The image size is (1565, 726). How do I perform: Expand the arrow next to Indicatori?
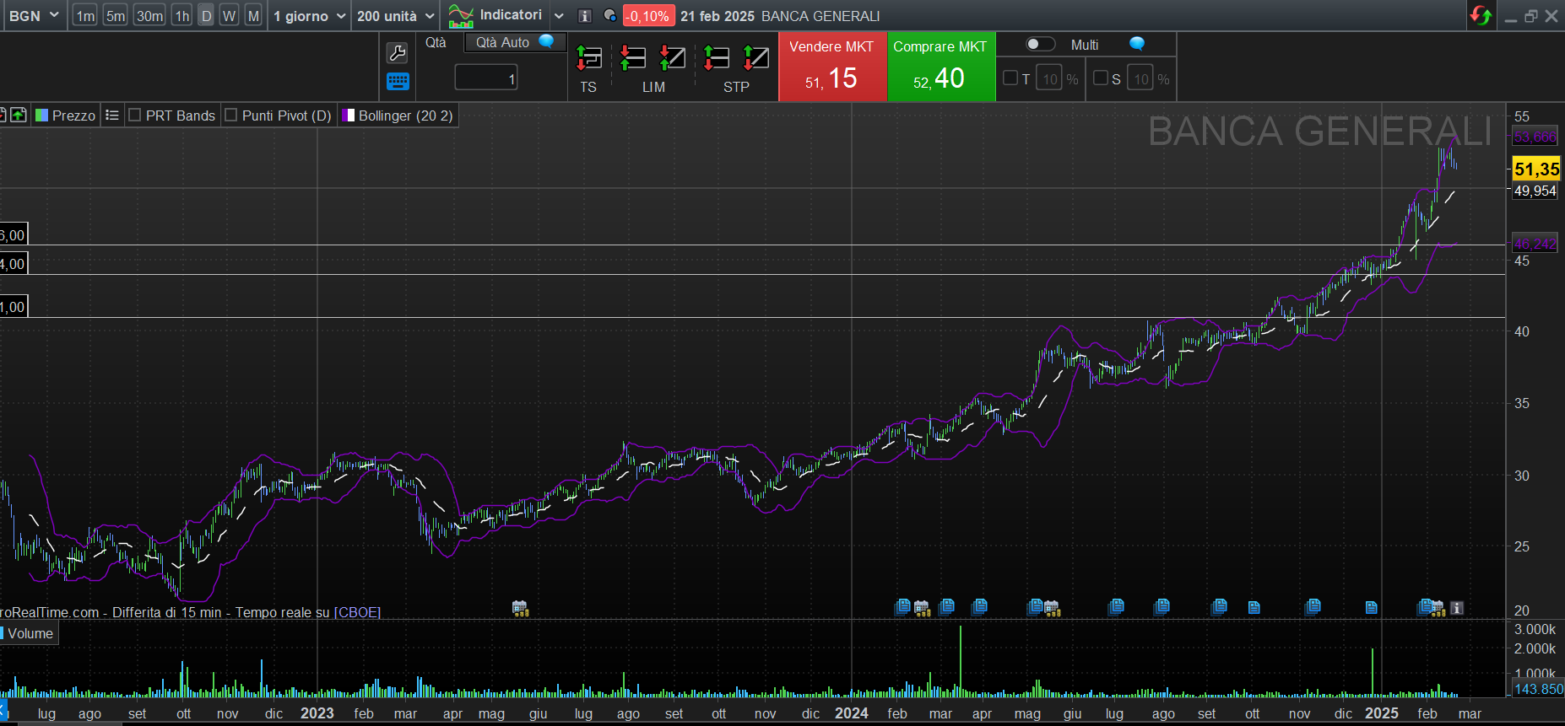pos(559,16)
